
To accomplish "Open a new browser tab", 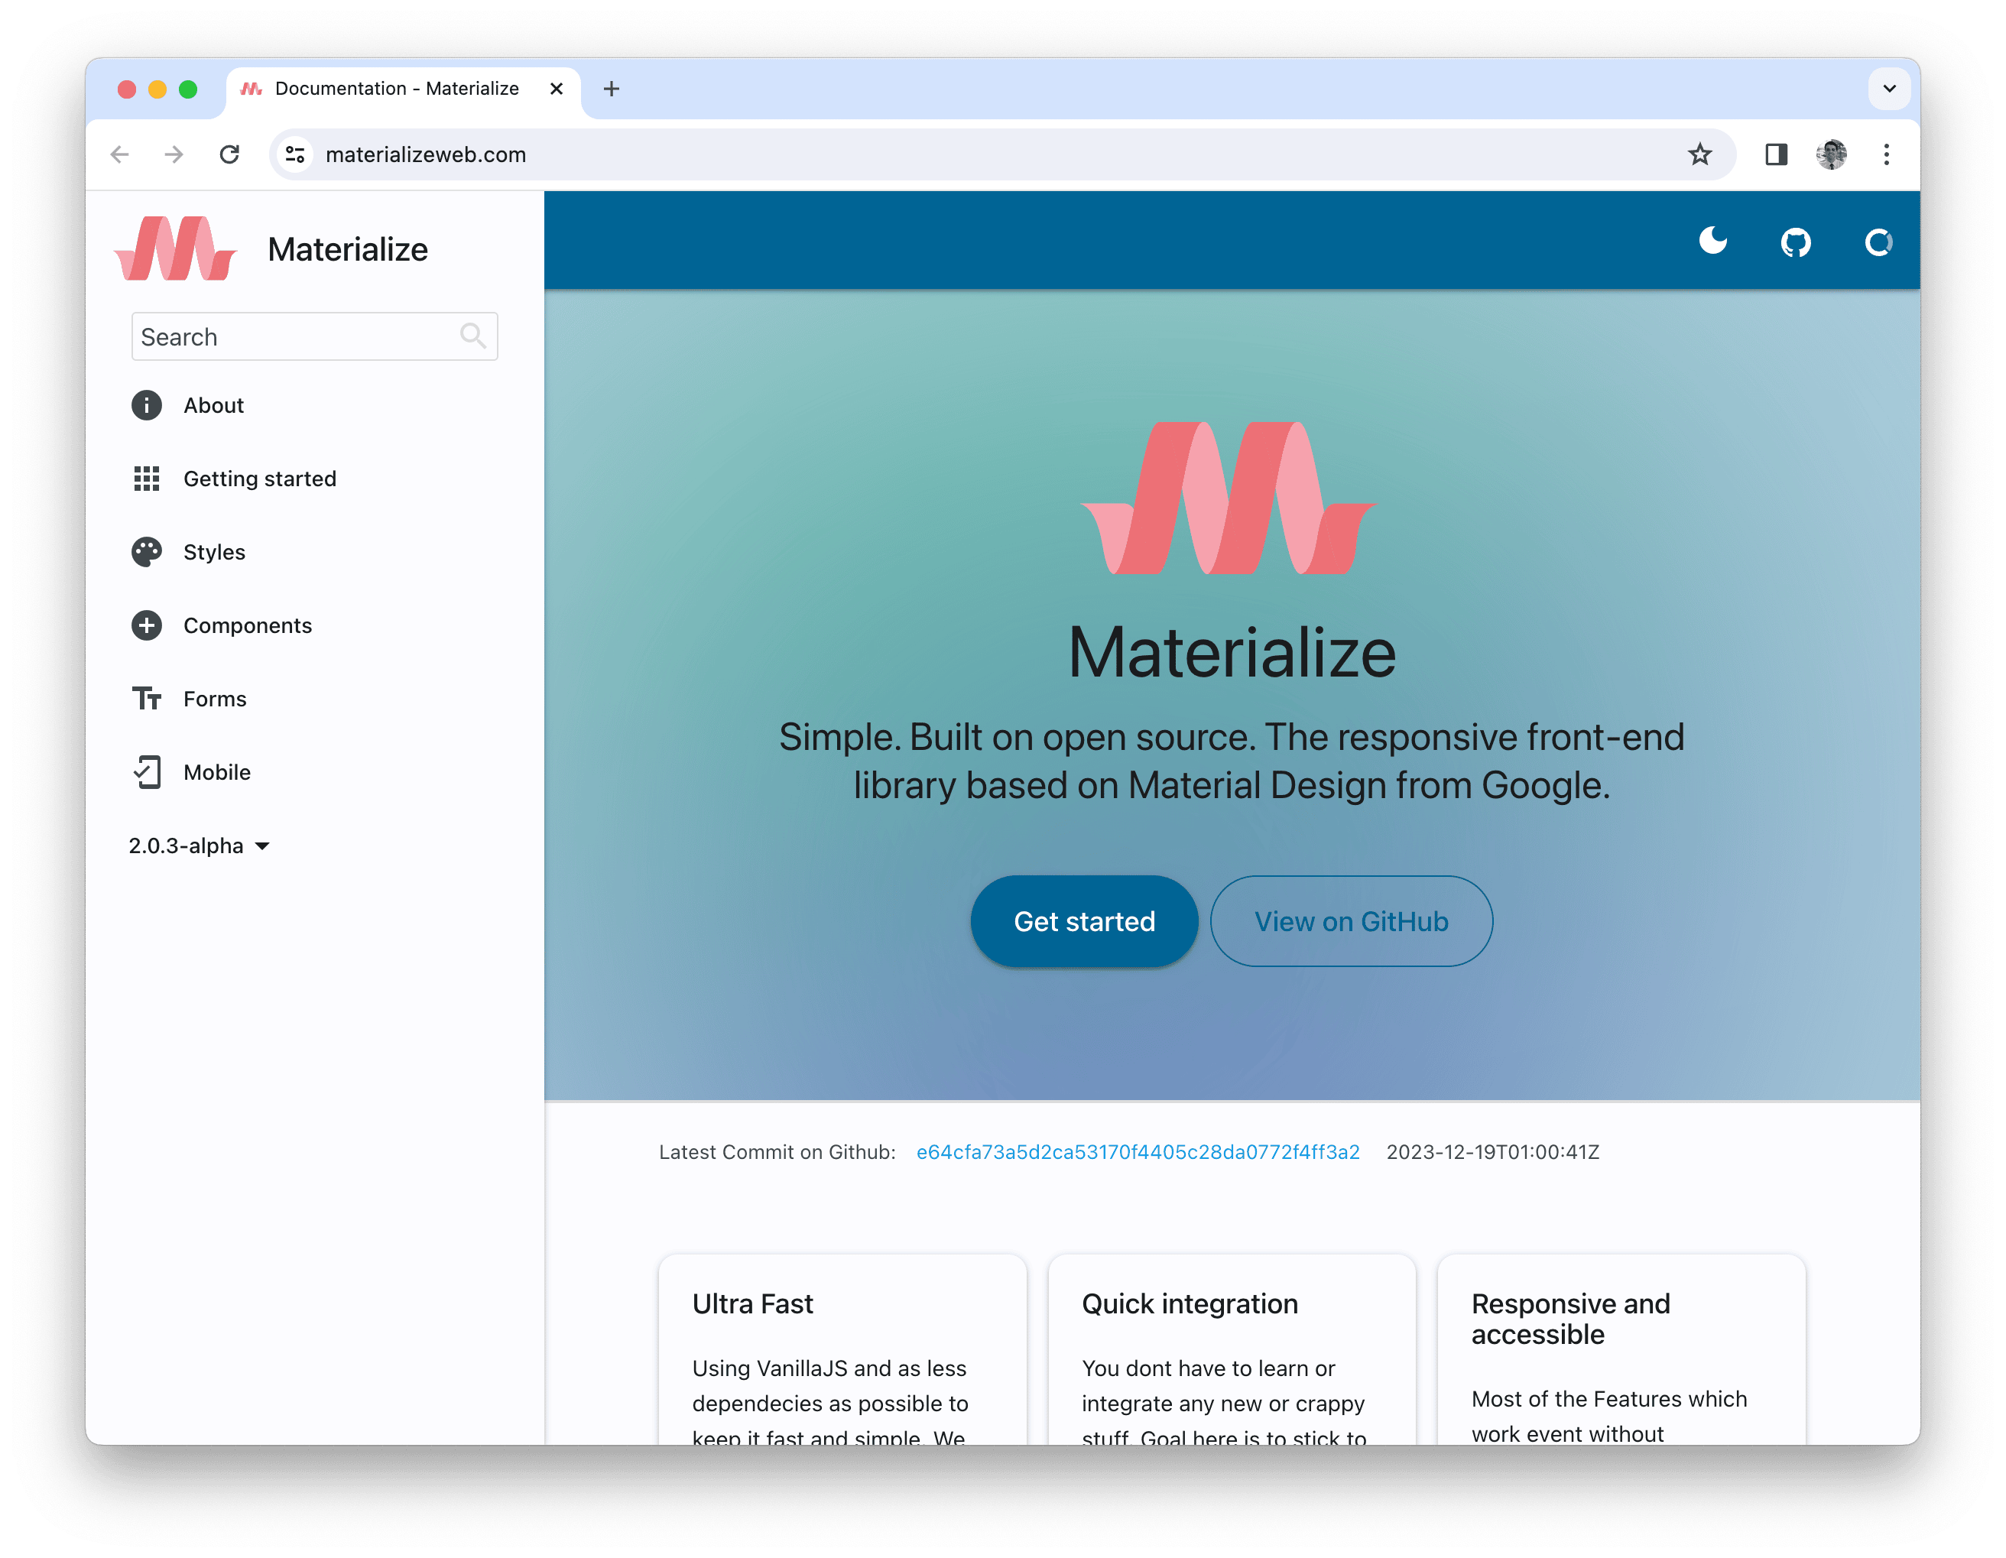I will coord(612,89).
